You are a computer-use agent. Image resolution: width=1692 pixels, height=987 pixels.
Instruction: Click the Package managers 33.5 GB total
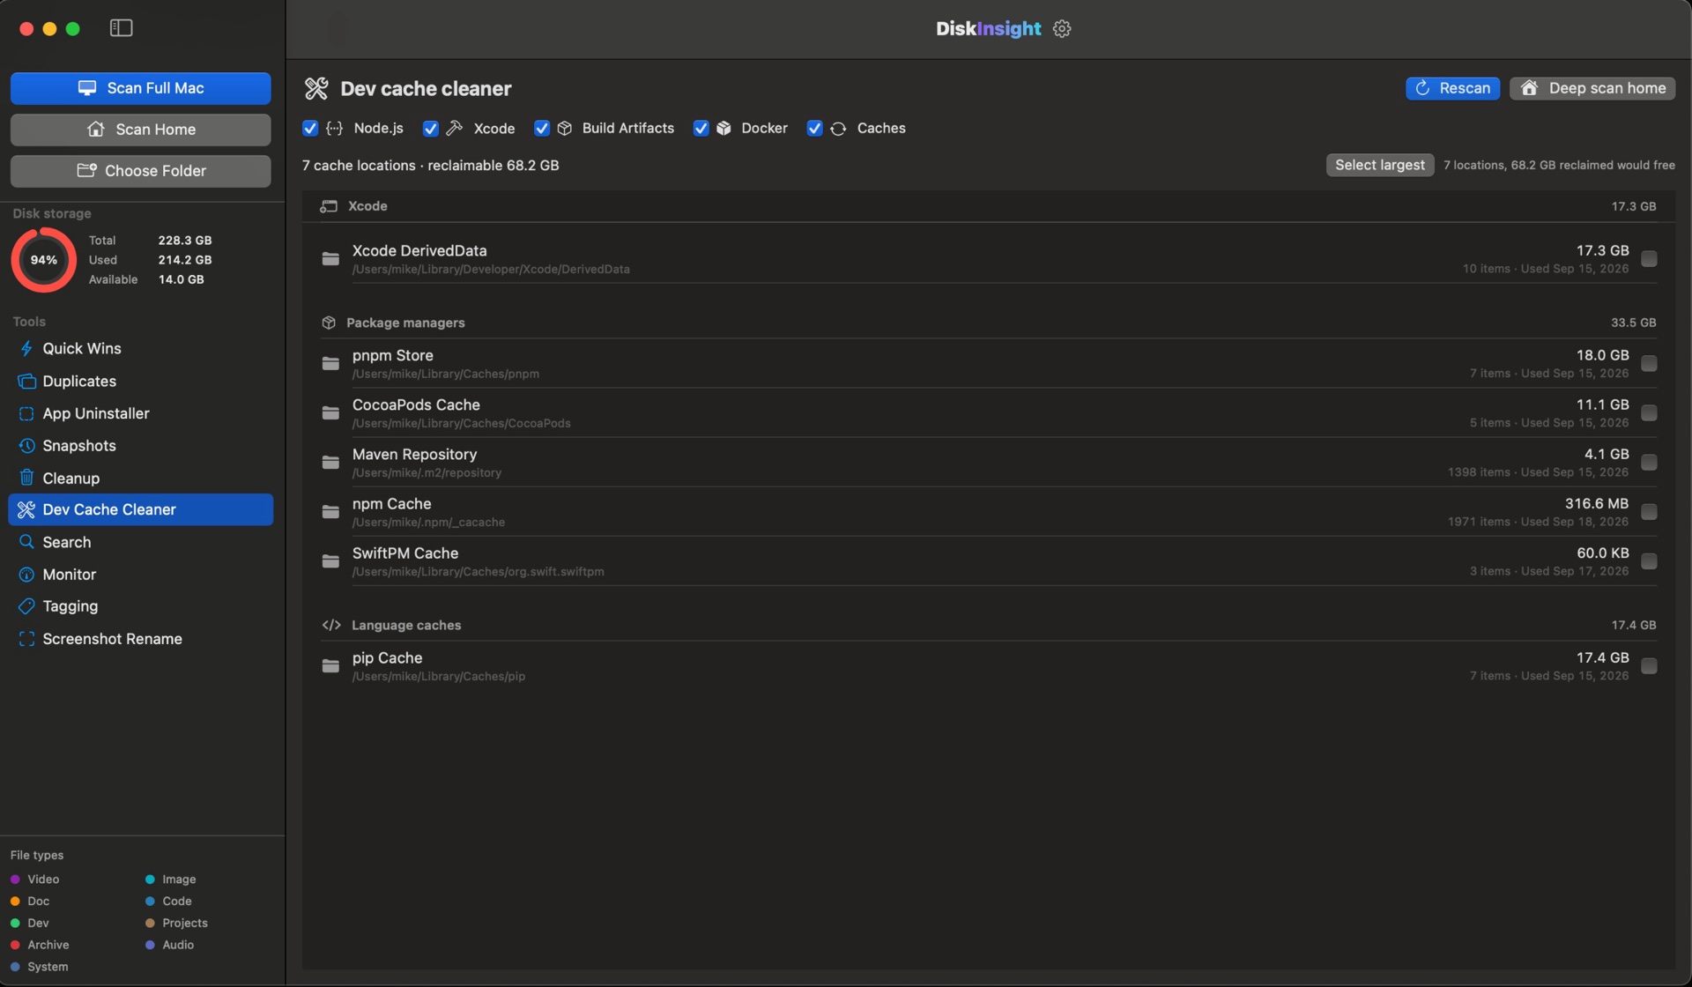(1633, 323)
